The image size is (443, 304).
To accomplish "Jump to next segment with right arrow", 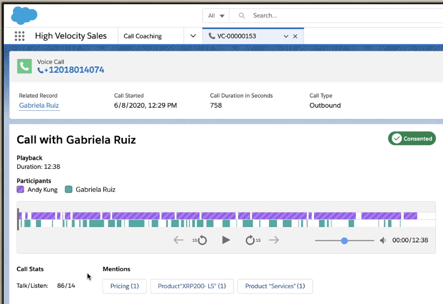I will click(x=274, y=240).
